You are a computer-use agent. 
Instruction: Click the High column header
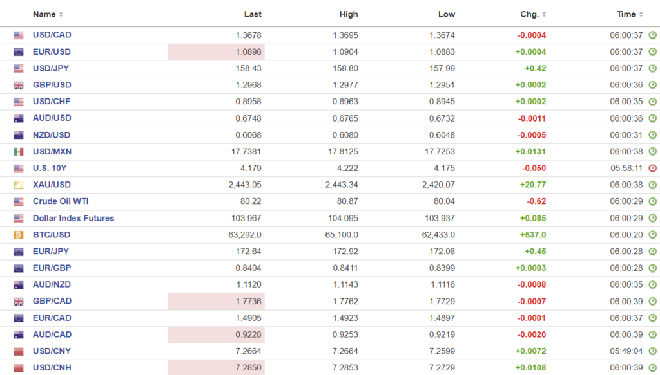(349, 14)
